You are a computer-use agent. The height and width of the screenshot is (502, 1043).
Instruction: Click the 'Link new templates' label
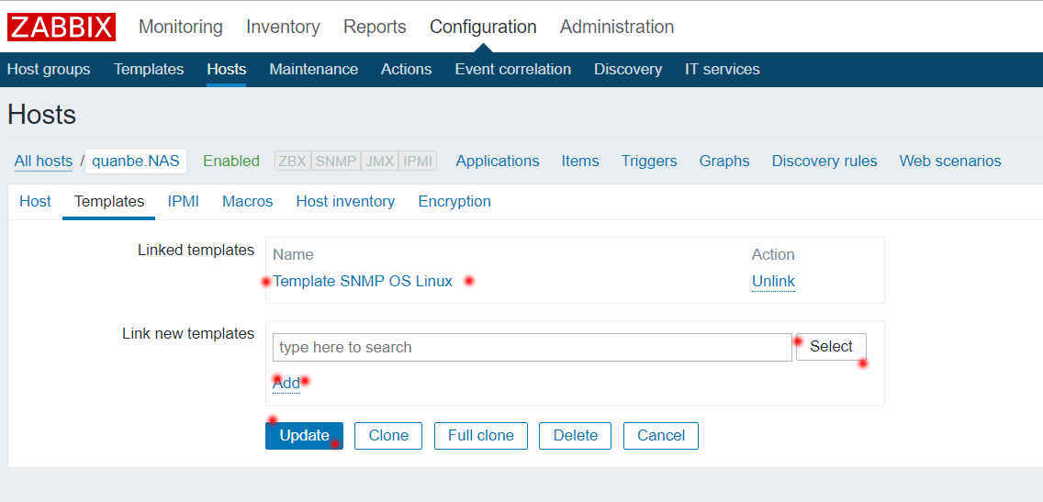pos(188,334)
